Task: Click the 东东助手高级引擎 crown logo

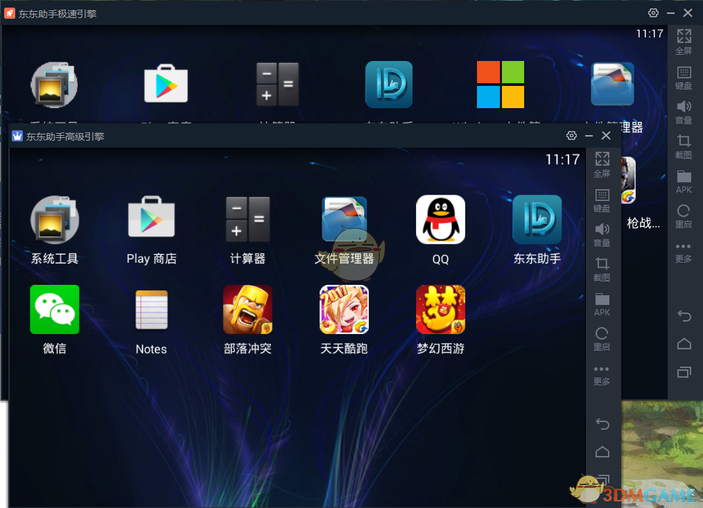Action: tap(17, 136)
